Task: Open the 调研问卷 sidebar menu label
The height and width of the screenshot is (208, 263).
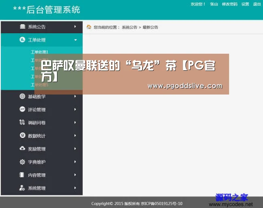Action: (x=37, y=123)
